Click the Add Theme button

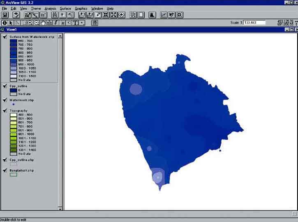coord(17,15)
